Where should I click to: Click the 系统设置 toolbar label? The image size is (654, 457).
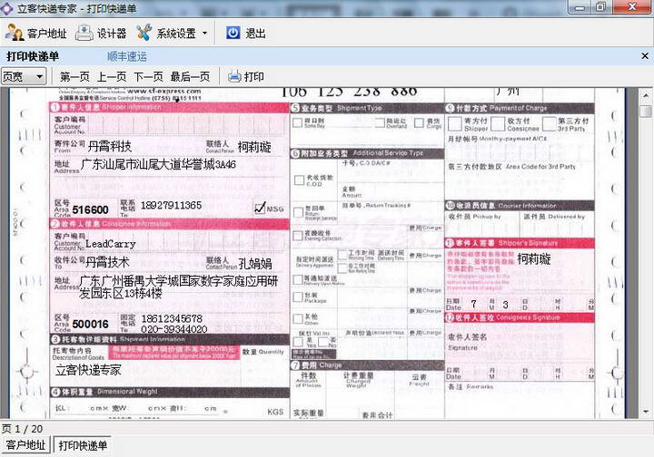(x=176, y=34)
